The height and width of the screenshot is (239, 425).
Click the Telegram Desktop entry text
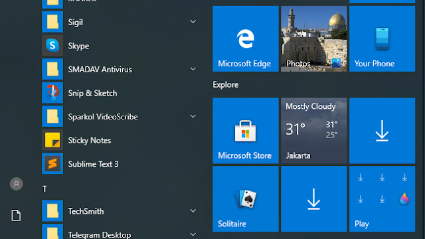[x=100, y=234]
